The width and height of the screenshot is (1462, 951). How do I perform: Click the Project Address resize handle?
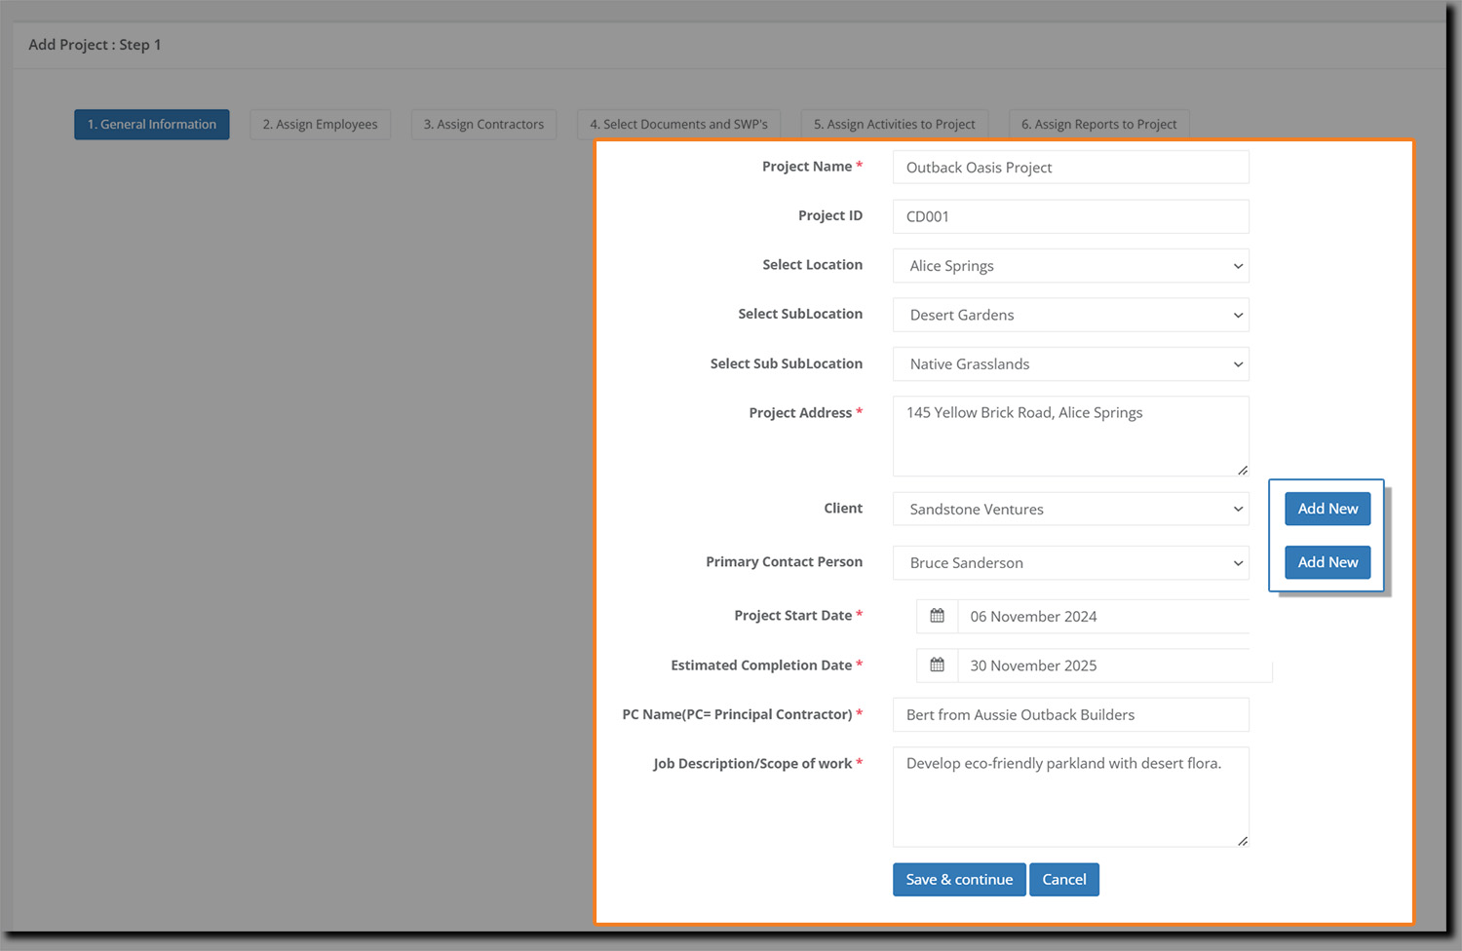[1243, 471]
